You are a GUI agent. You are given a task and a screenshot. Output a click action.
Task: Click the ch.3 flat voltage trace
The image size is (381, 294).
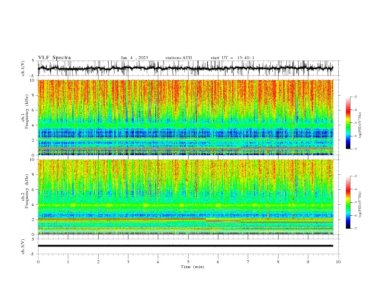[185, 246]
